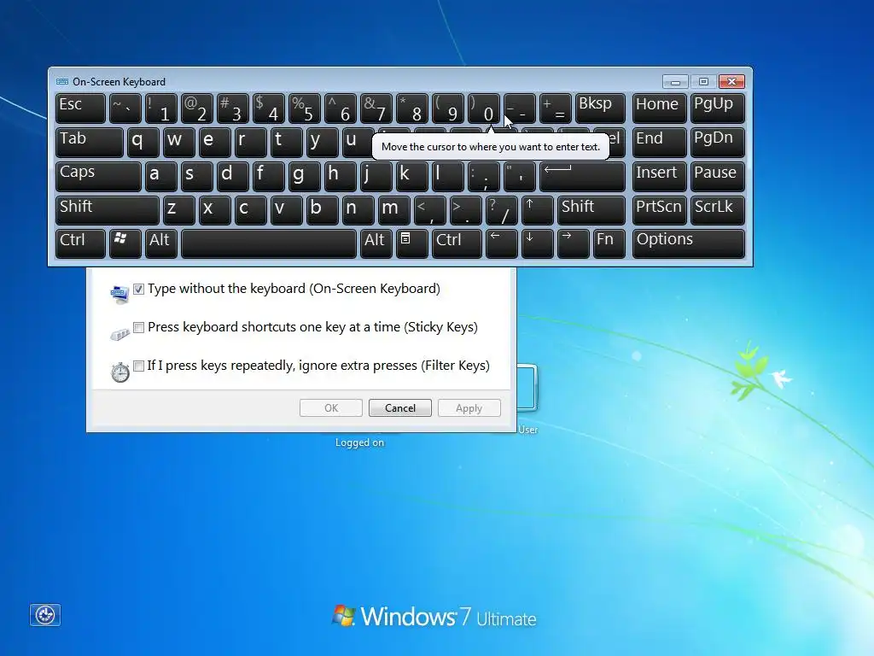Click the PgUp key

[717, 108]
